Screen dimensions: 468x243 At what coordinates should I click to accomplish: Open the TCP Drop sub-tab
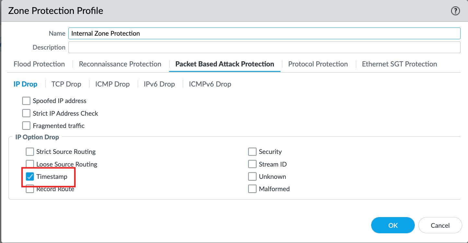tap(66, 84)
